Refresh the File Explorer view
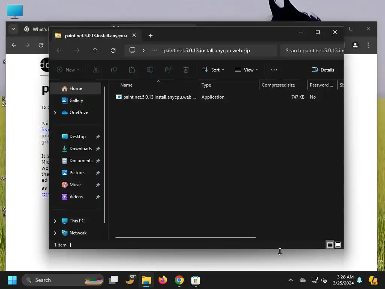Screen dimensions: 385x289 coord(113,50)
